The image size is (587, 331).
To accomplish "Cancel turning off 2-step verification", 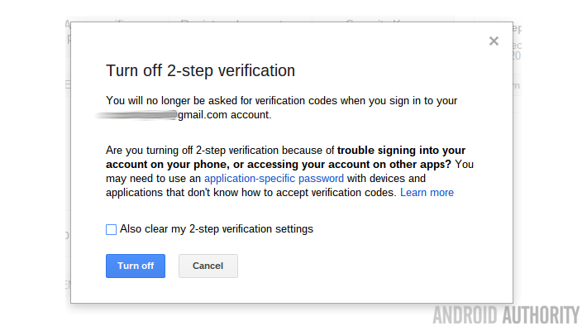I will tap(208, 266).
